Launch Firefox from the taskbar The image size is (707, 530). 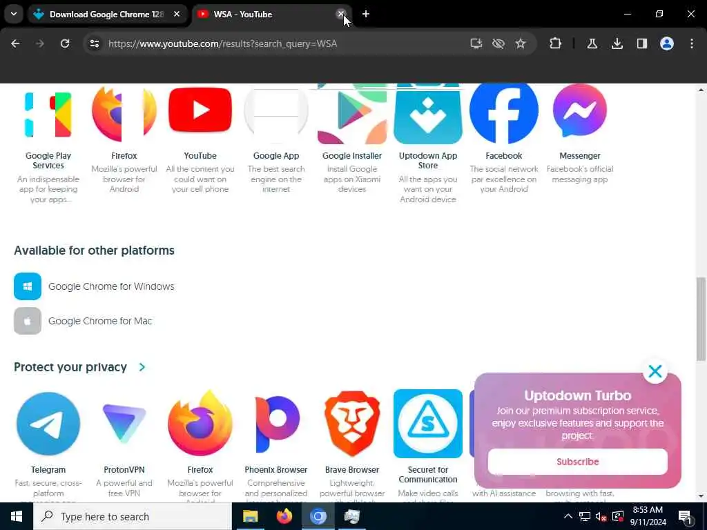(x=284, y=516)
